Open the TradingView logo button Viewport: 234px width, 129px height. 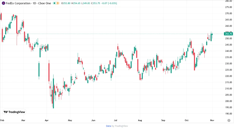tap(14, 112)
